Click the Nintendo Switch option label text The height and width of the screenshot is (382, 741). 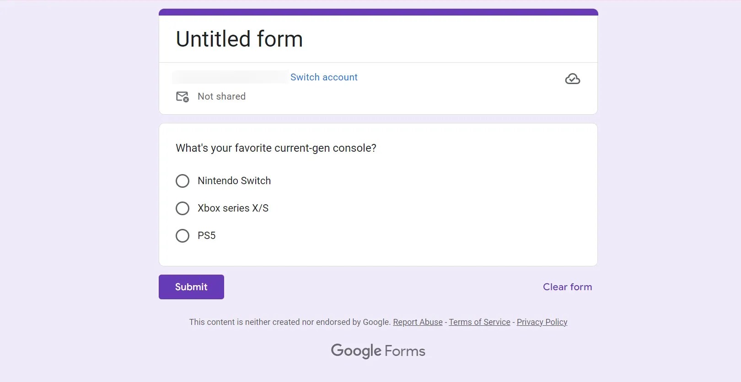tap(234, 181)
